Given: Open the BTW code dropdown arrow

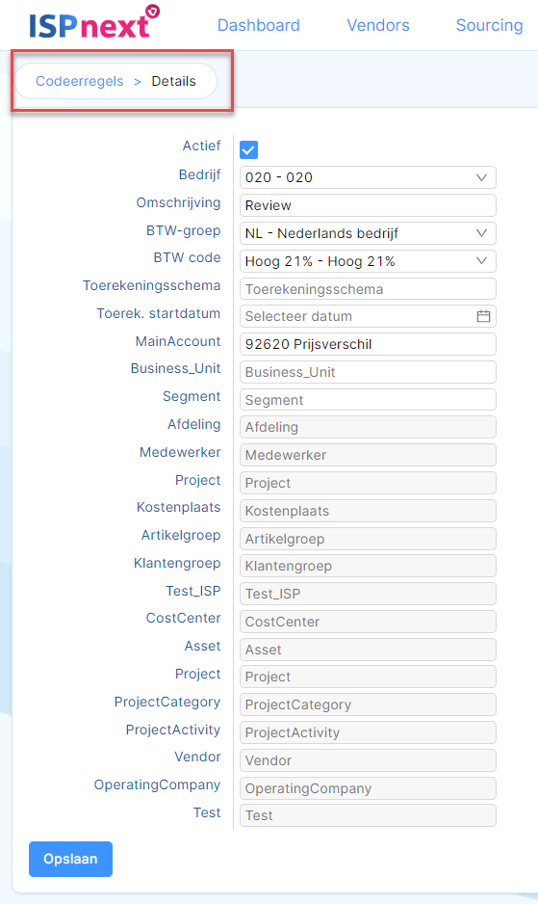Looking at the screenshot, I should [x=481, y=260].
